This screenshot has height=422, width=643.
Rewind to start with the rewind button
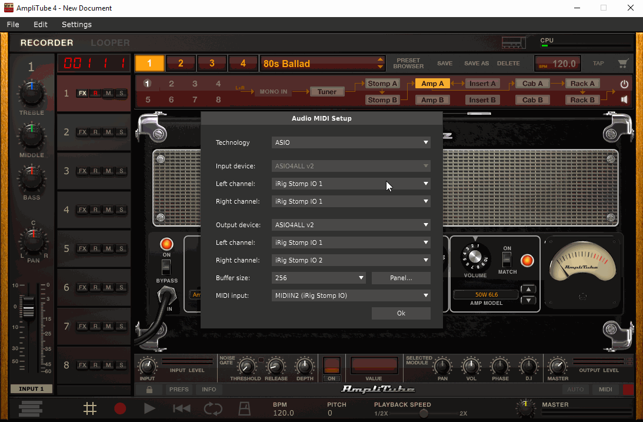click(181, 408)
